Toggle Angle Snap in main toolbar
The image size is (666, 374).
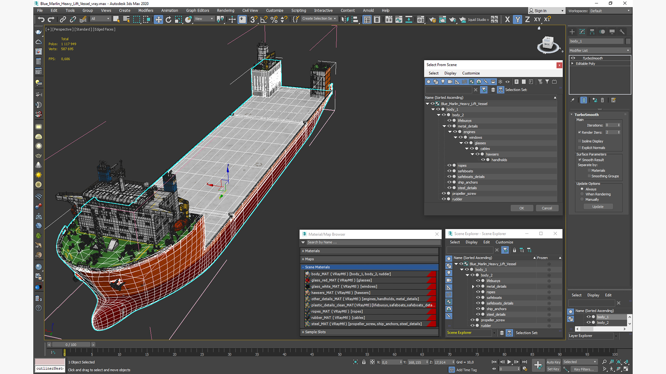[x=264, y=19]
